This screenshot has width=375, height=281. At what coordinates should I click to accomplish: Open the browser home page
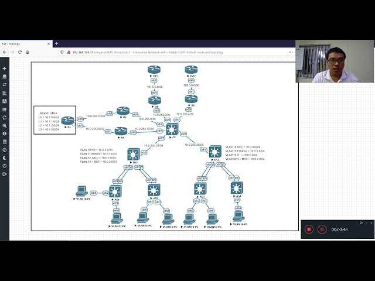click(28, 52)
